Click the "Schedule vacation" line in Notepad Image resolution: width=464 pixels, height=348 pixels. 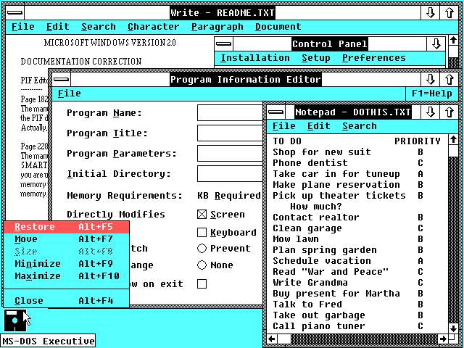point(322,261)
